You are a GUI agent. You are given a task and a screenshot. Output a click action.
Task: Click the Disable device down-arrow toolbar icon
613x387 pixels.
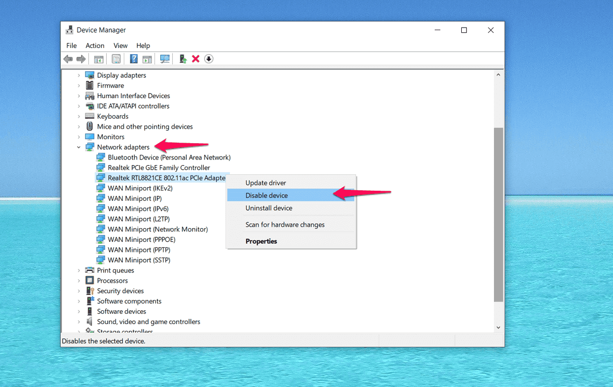(208, 59)
